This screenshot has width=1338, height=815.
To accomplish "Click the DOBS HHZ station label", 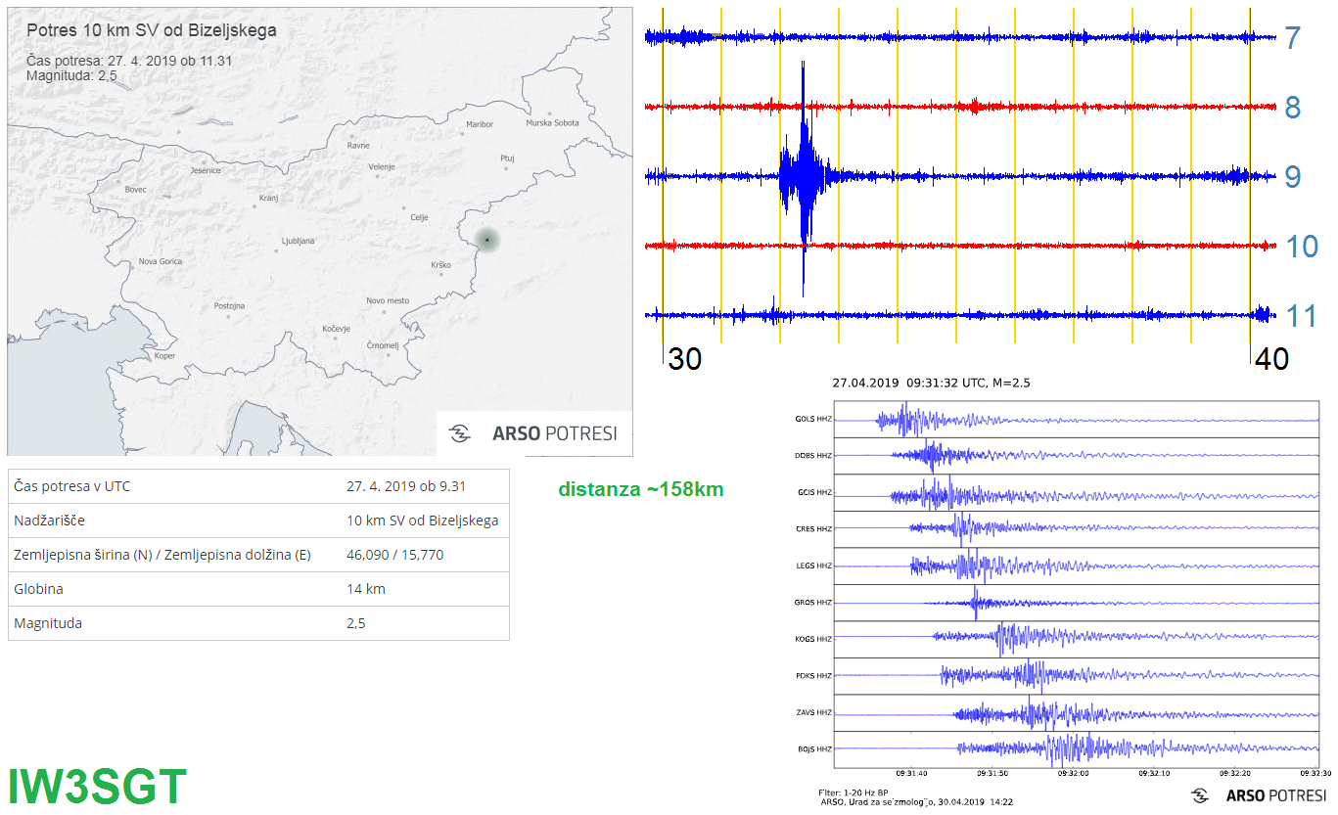I will 813,456.
